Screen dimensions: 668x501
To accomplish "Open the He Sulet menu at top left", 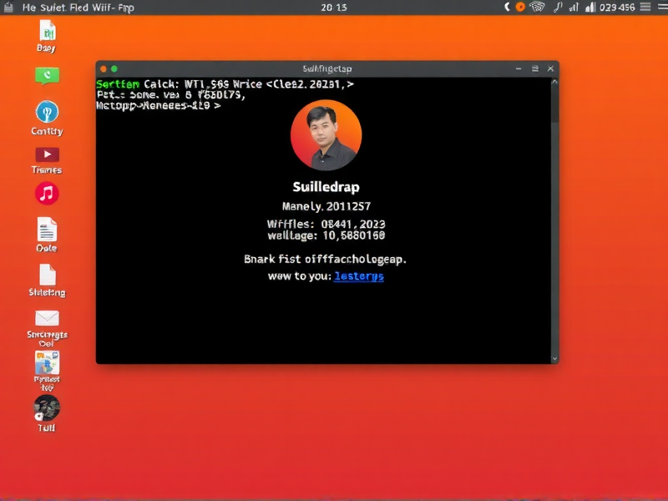I will click(38, 8).
